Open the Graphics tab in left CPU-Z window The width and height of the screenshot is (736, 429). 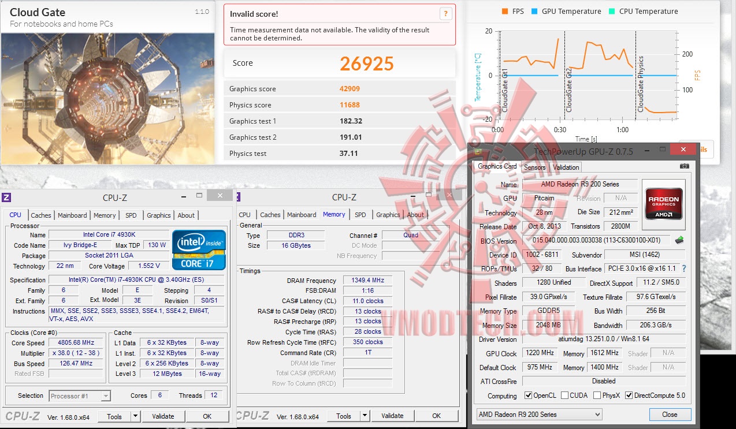pos(158,215)
